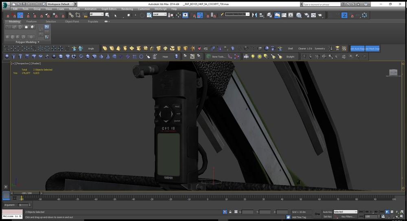Click the Bone Tools... button
Image resolution: width=407 pixels, height=221 pixels.
(x=218, y=57)
